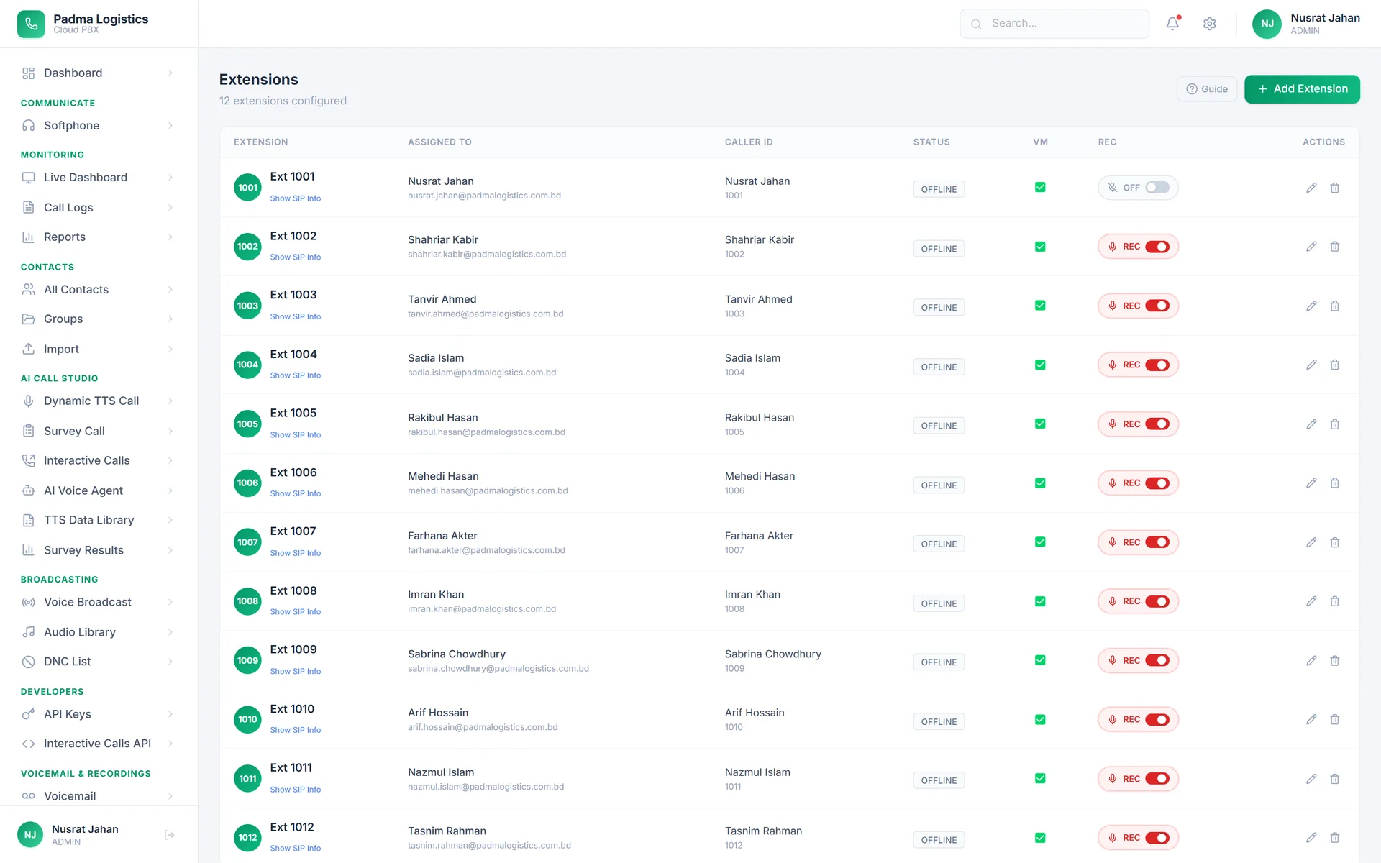Delete Ext 1008 using trash icon
1381x863 pixels.
pos(1335,601)
